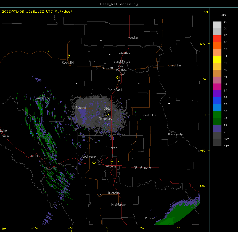Click the HighRiver label

(119, 205)
